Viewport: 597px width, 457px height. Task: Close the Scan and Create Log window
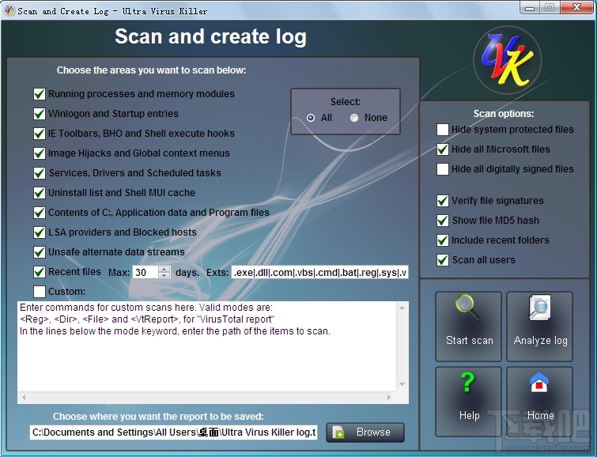click(576, 8)
